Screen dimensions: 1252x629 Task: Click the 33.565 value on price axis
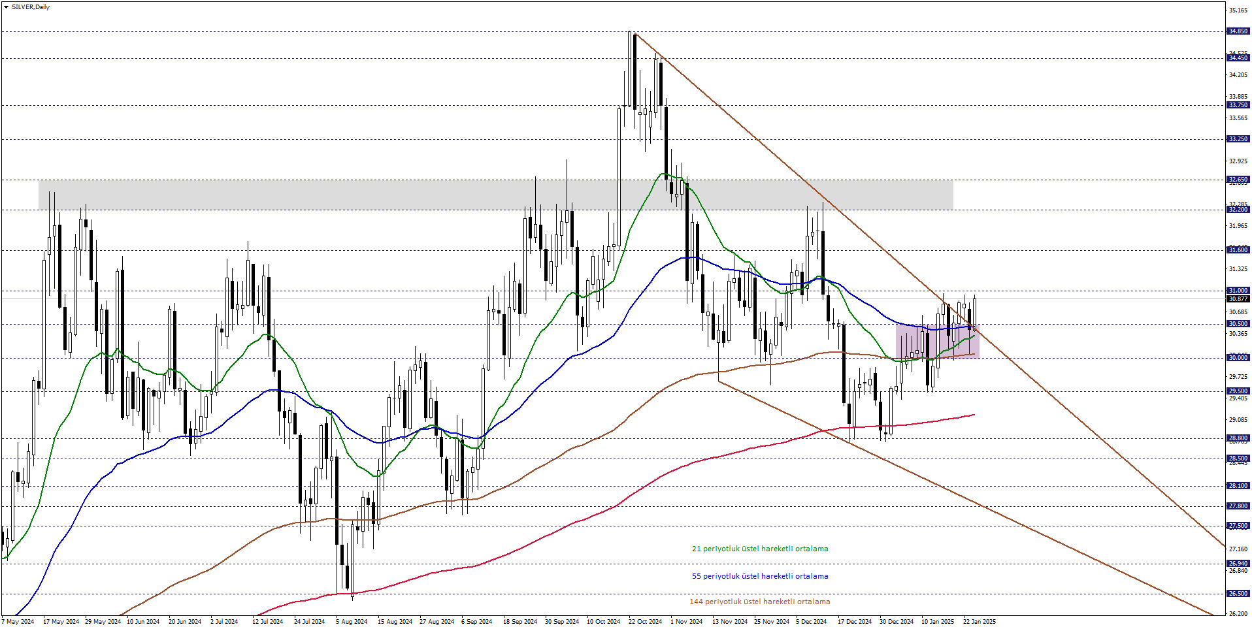pyautogui.click(x=1238, y=118)
